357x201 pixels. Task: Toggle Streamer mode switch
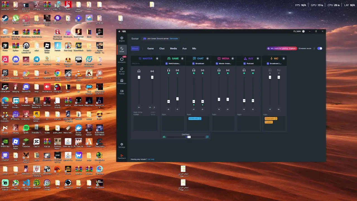coord(320,49)
